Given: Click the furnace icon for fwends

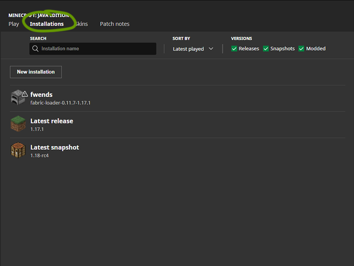Looking at the screenshot, I should click(17, 98).
